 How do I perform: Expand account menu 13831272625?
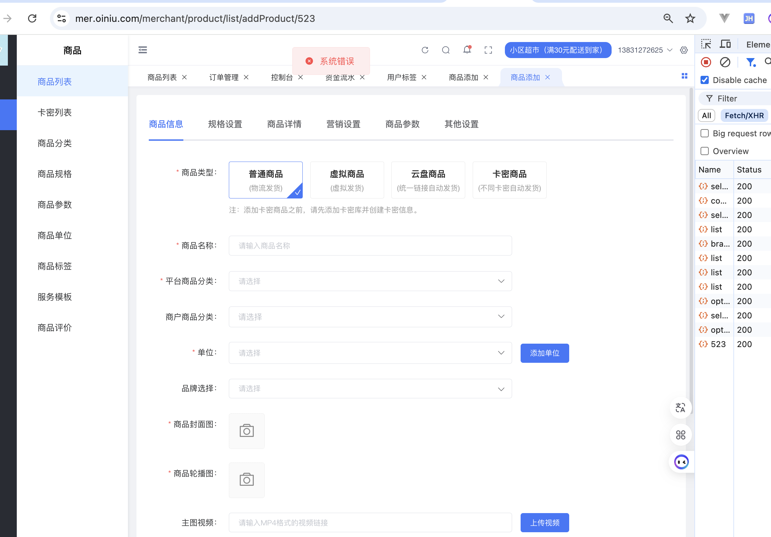coord(645,50)
